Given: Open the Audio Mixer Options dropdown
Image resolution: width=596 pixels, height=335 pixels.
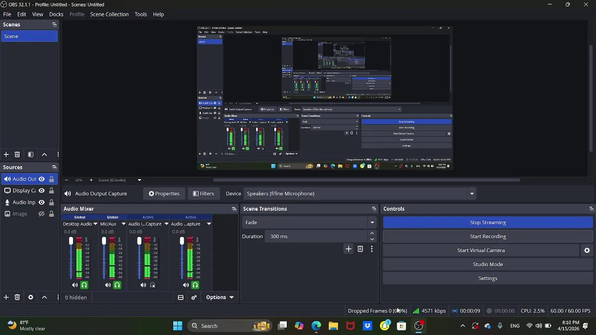Looking at the screenshot, I should click(x=220, y=297).
